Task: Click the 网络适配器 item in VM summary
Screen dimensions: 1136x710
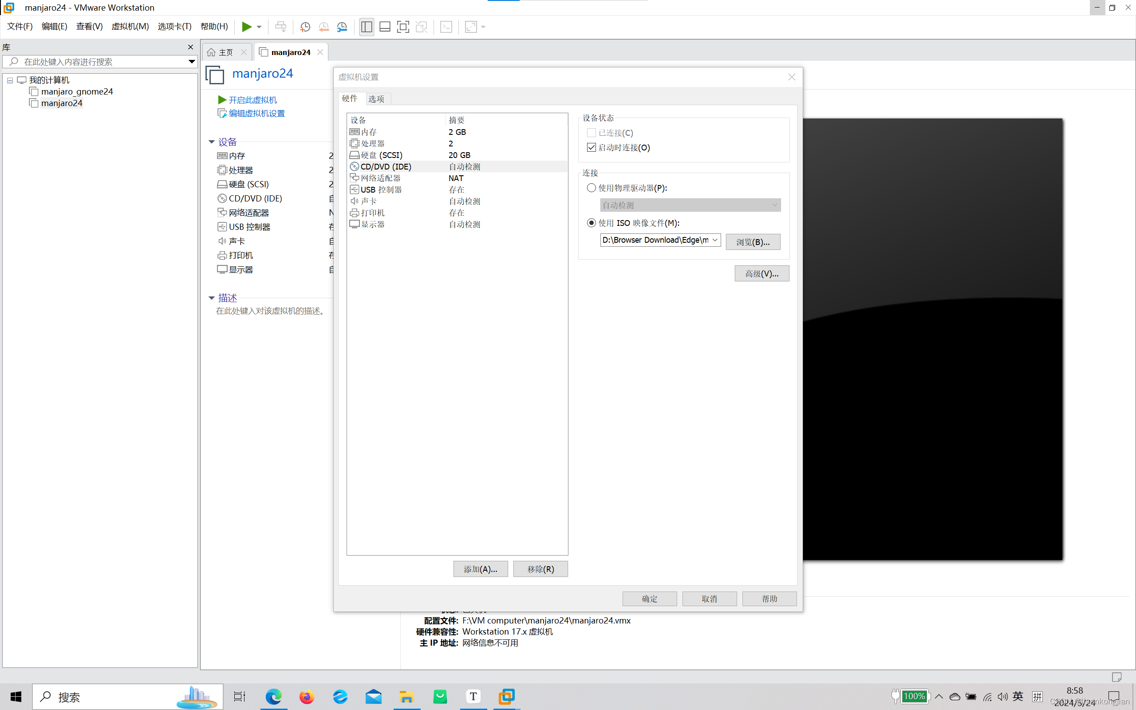Action: click(x=249, y=213)
